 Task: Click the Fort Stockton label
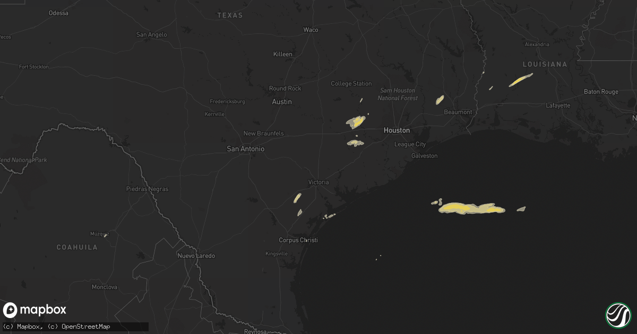(33, 67)
